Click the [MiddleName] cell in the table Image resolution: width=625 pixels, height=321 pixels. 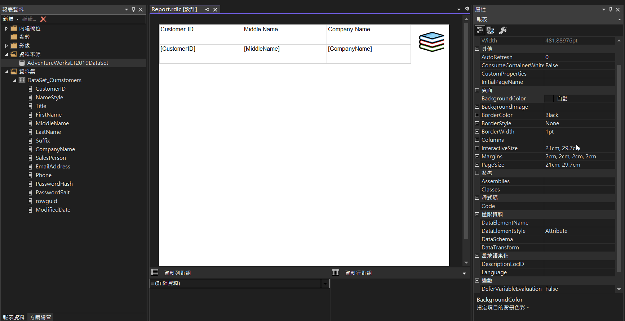click(284, 53)
